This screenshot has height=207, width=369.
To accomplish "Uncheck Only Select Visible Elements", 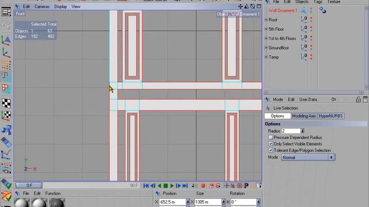I will [270, 144].
